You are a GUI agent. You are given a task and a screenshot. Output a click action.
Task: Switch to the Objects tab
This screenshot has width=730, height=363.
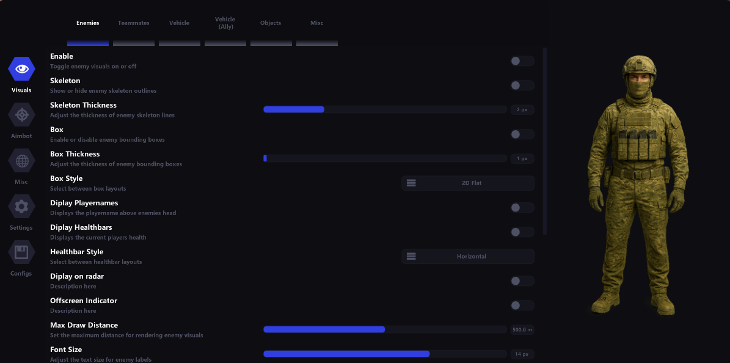click(x=271, y=23)
